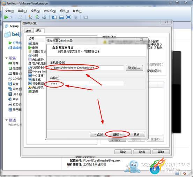Click the 软盘 device entry

(x=13, y=84)
